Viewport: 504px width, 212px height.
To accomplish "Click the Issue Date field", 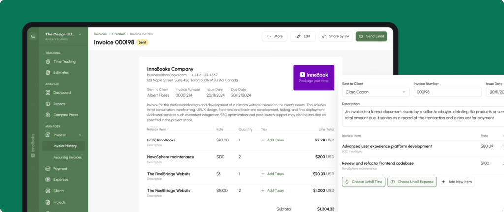I will pos(495,92).
